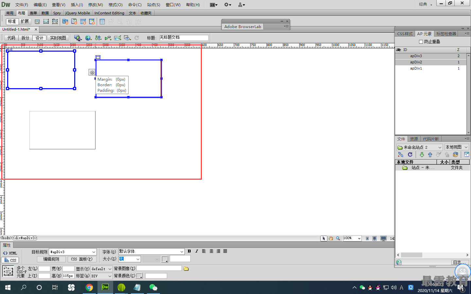Insert a Div tag from the layout bar
The height and width of the screenshot is (294, 471).
37,22
